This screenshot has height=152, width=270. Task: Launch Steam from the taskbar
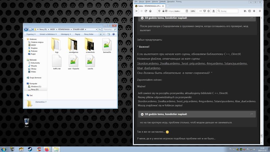[30, 149]
